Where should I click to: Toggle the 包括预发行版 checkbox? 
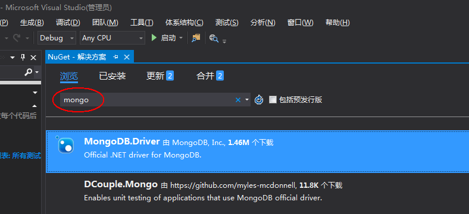click(x=273, y=99)
